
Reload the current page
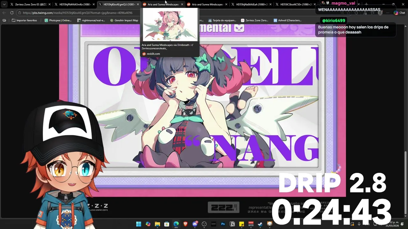point(12,13)
